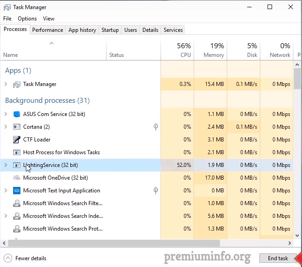Click the Host Process for Windows Tasks icon
The height and width of the screenshot is (267, 302).
click(x=17, y=152)
